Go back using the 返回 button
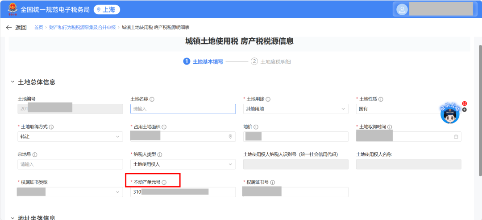The height and width of the screenshot is (220, 482). (x=17, y=28)
